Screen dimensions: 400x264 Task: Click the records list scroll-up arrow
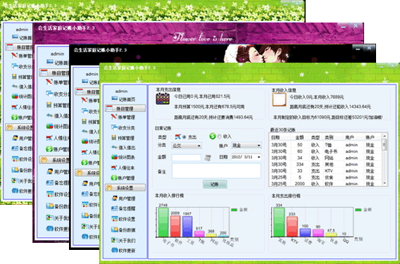pos(385,136)
